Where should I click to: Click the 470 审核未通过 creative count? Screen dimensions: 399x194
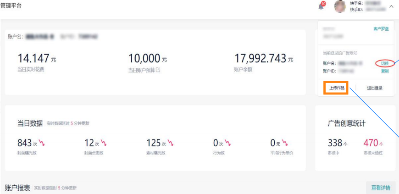pyautogui.click(x=373, y=147)
